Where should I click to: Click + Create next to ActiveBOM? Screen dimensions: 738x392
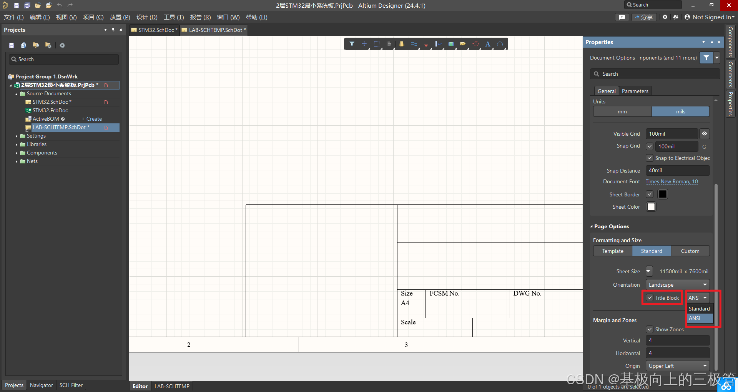tap(91, 119)
